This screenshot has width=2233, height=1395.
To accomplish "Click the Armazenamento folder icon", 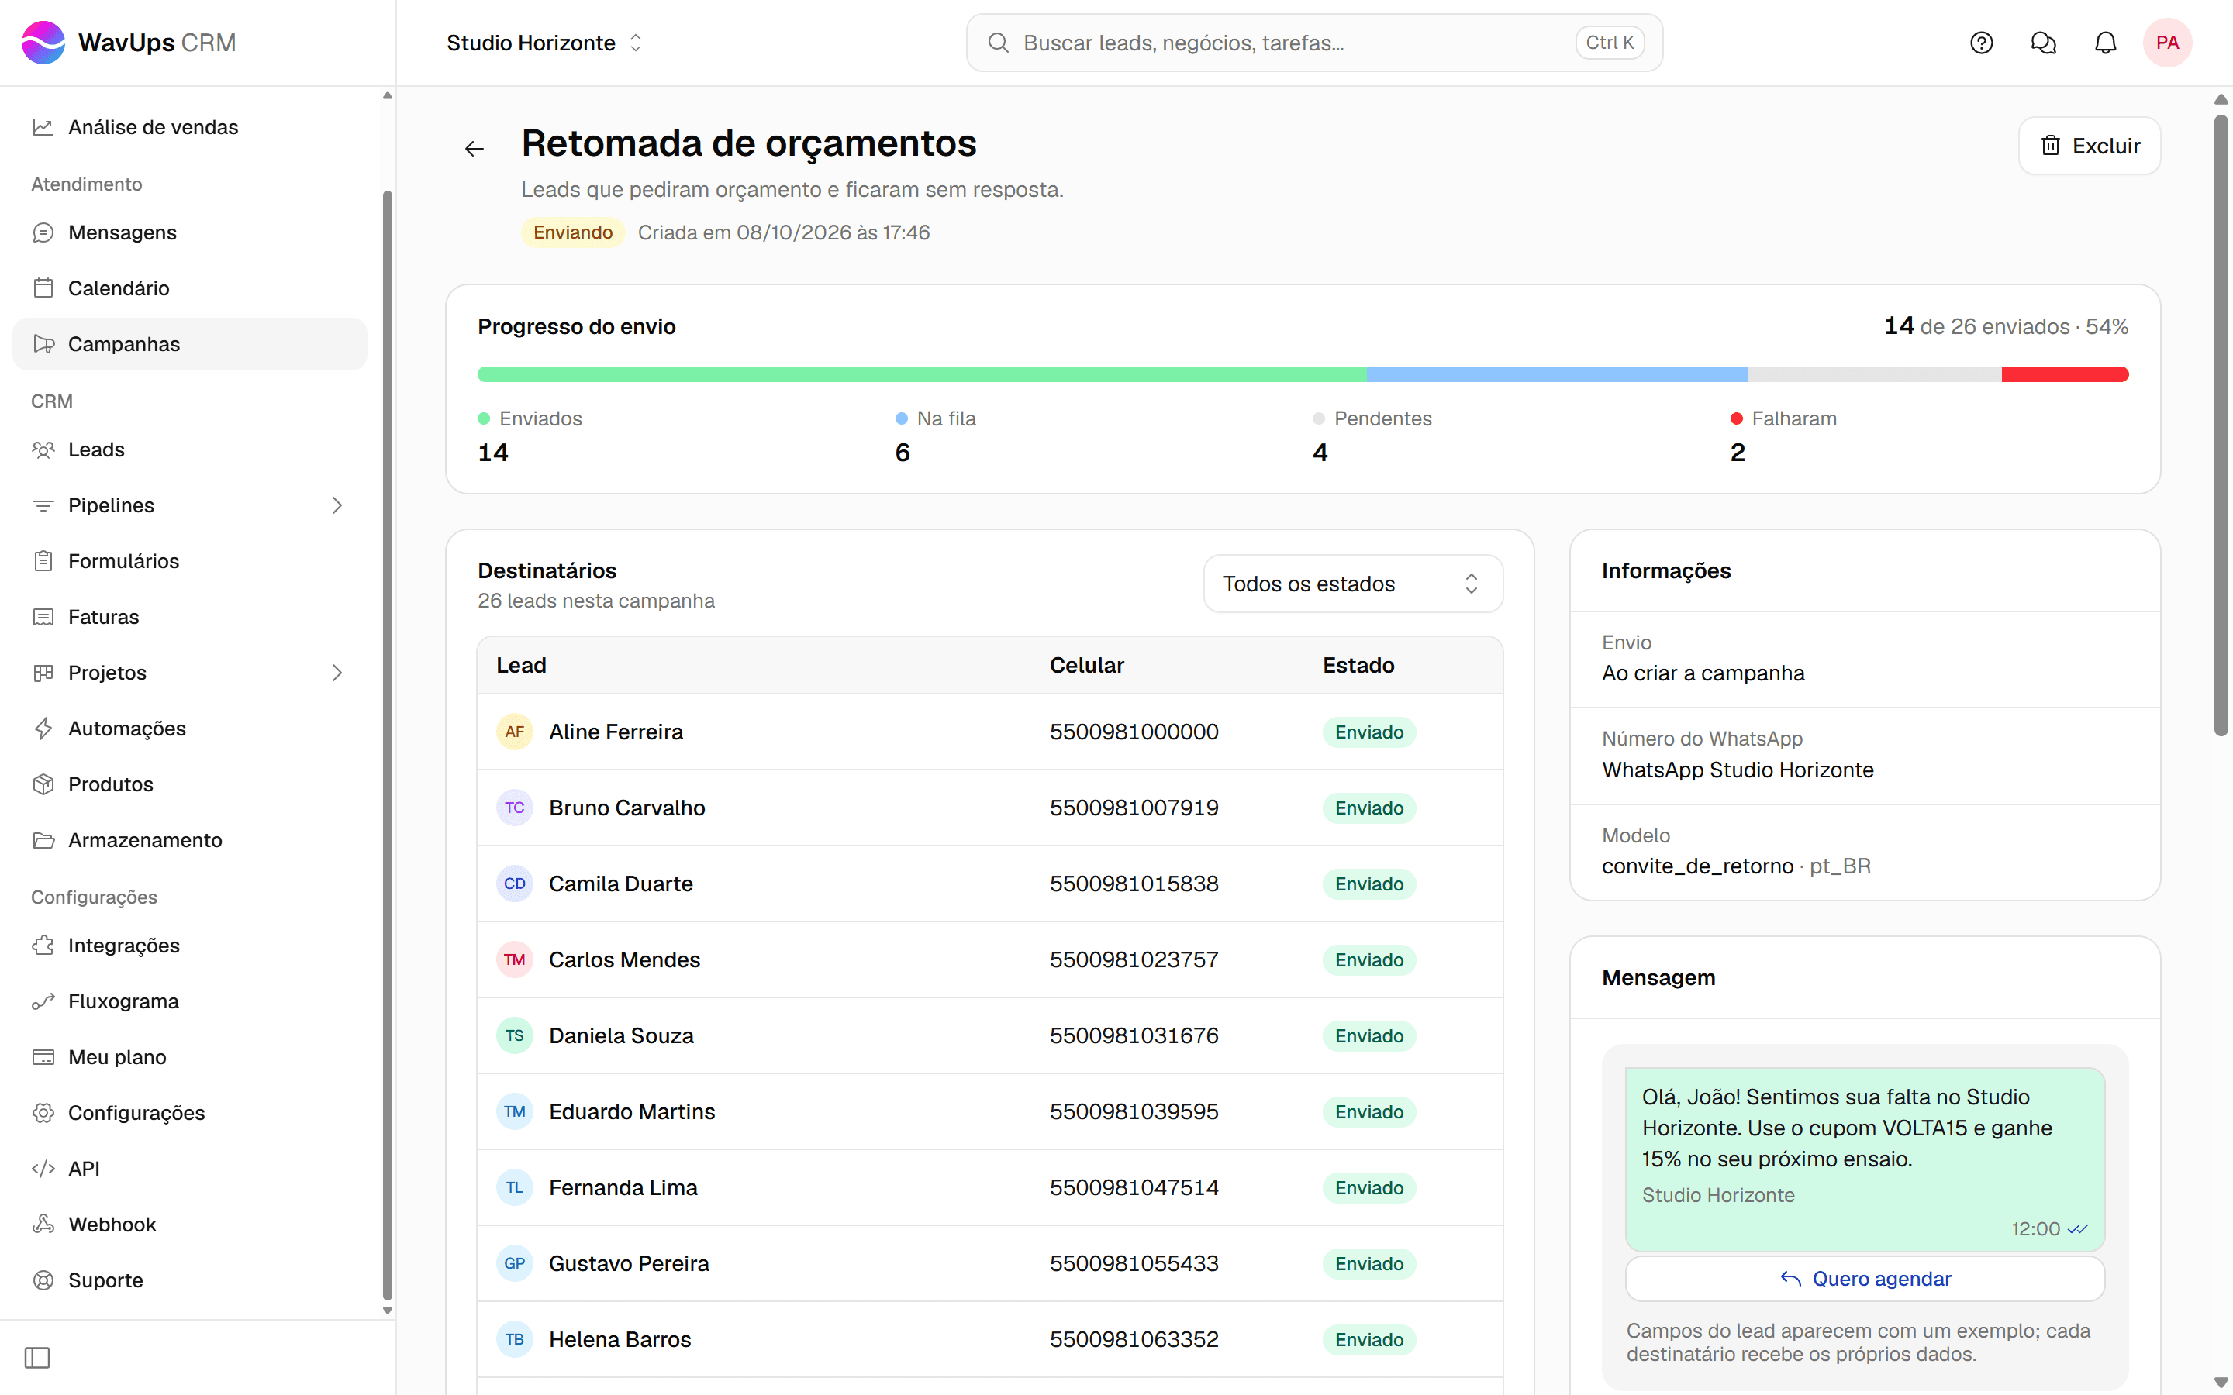I will click(43, 839).
